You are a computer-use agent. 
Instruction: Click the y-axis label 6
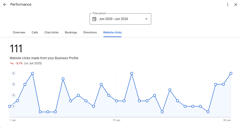point(13,84)
